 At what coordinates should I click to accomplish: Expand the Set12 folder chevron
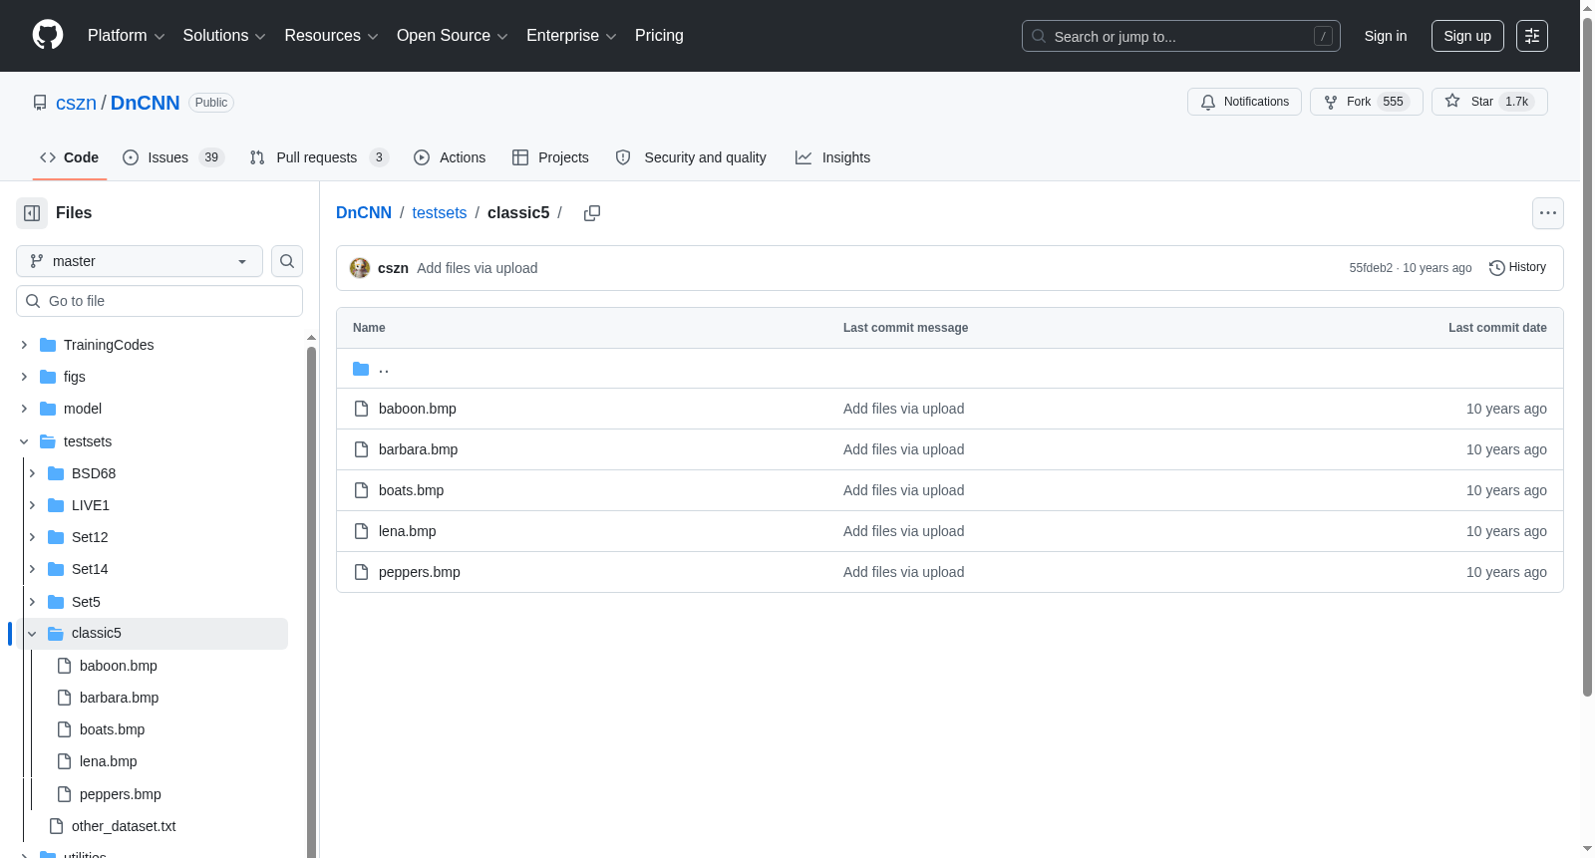coord(32,537)
